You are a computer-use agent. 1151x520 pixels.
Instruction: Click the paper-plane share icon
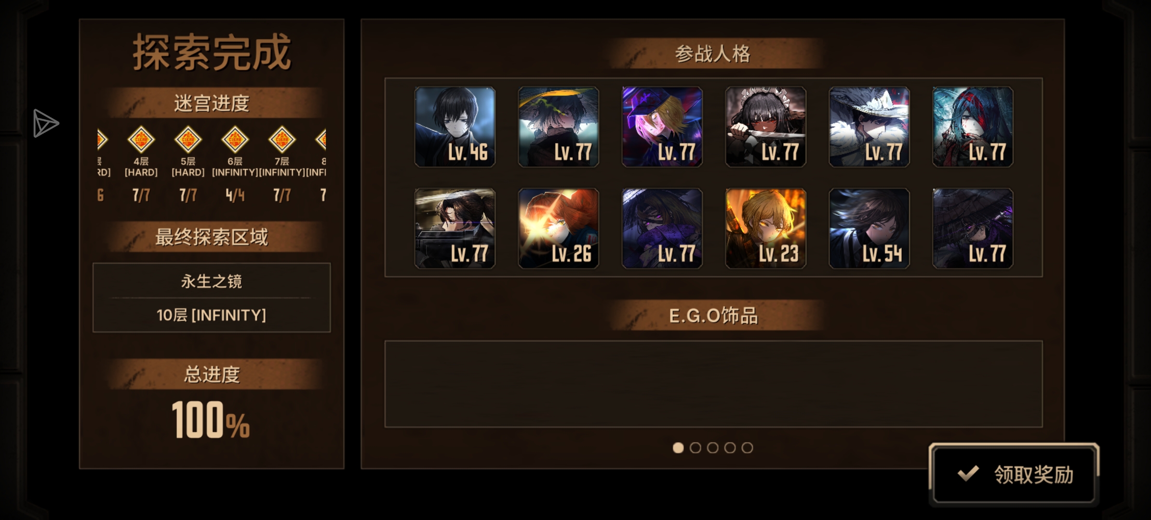[46, 123]
